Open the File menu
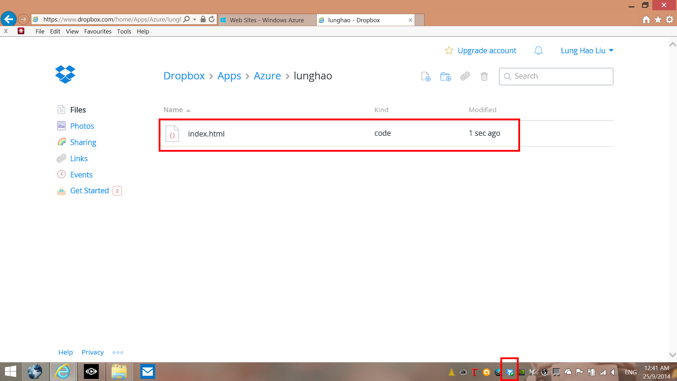Image resolution: width=677 pixels, height=381 pixels. (x=40, y=31)
